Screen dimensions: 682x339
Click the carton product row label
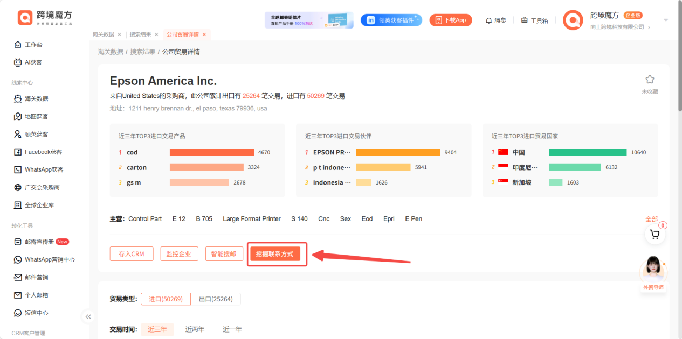coord(136,167)
